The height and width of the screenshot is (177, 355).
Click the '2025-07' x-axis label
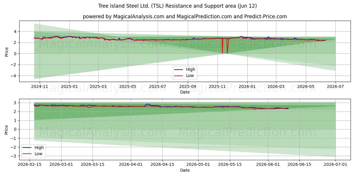click(157, 87)
